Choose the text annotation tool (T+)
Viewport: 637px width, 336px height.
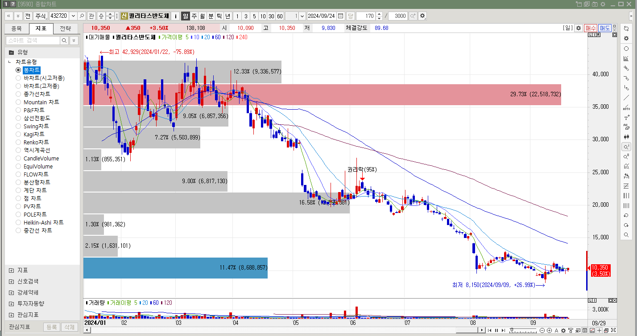coord(626,117)
